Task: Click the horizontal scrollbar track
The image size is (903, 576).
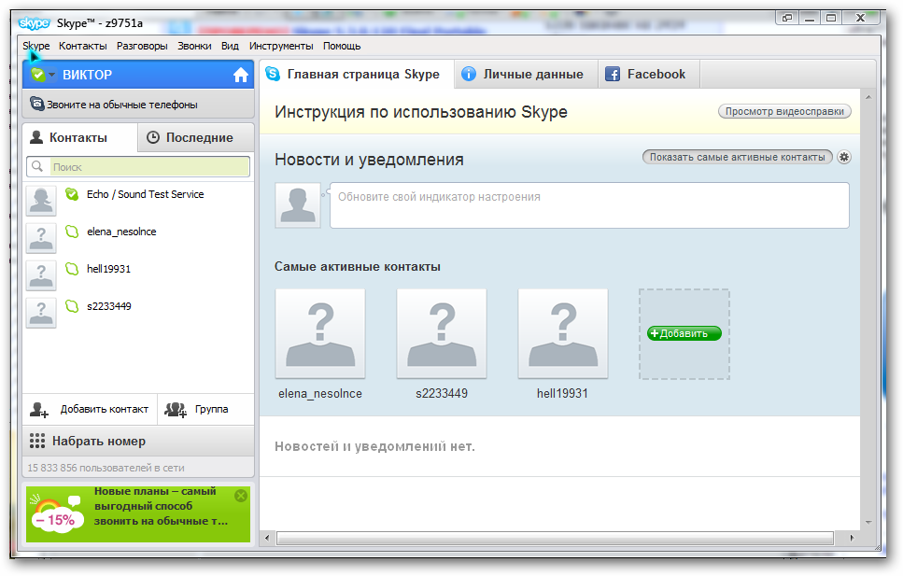Action: 556,538
